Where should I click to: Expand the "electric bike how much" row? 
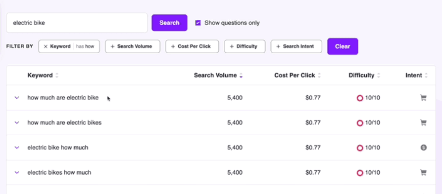17,147
